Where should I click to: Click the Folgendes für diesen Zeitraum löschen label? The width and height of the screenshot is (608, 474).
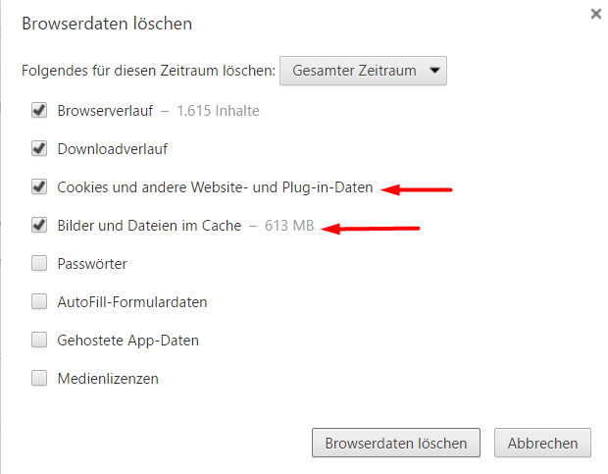coord(147,71)
